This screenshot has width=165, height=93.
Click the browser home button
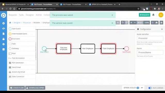[x=14, y=9]
